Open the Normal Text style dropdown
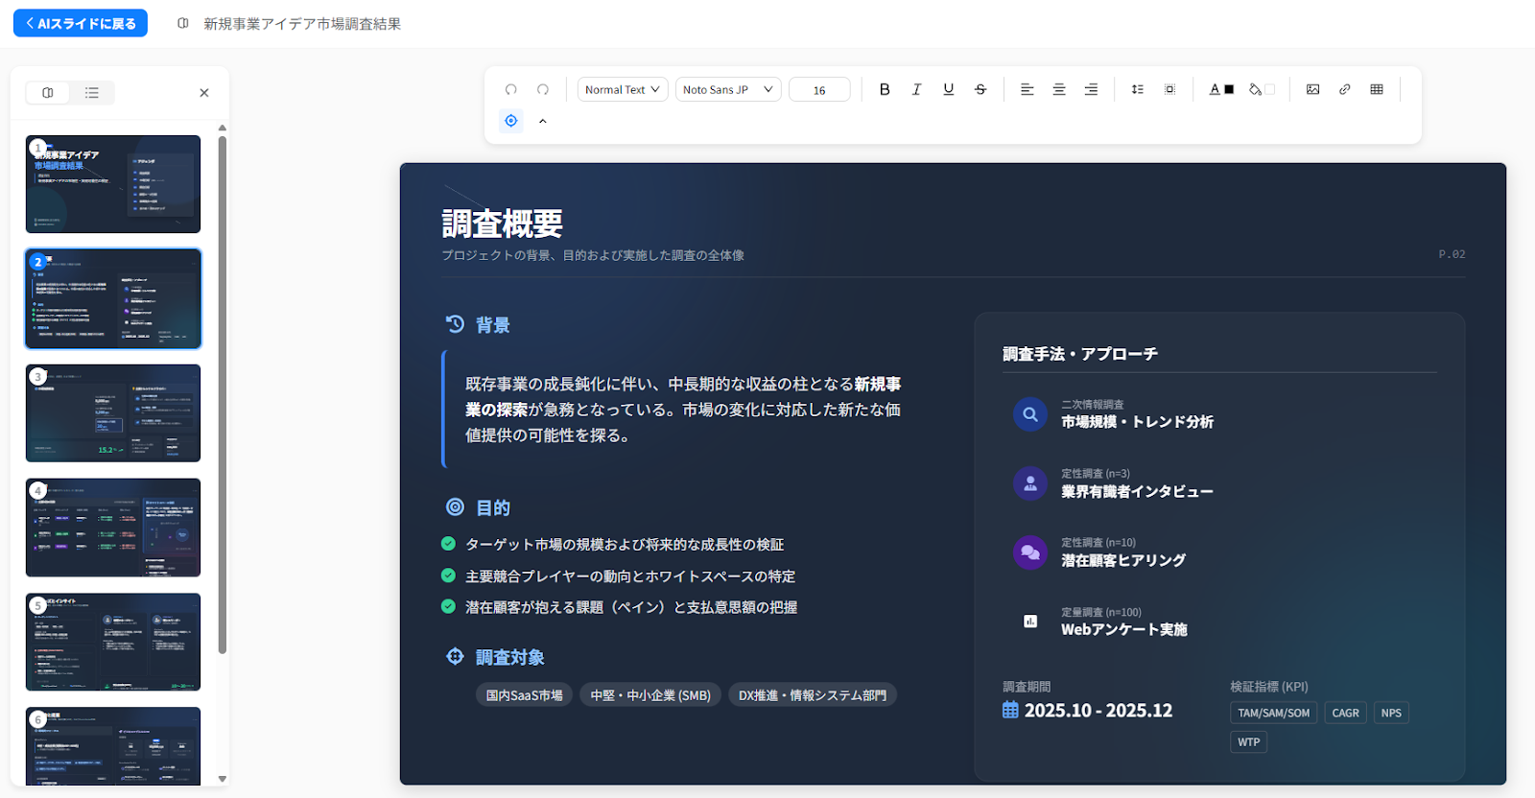Viewport: 1535px width, 798px height. (x=623, y=89)
